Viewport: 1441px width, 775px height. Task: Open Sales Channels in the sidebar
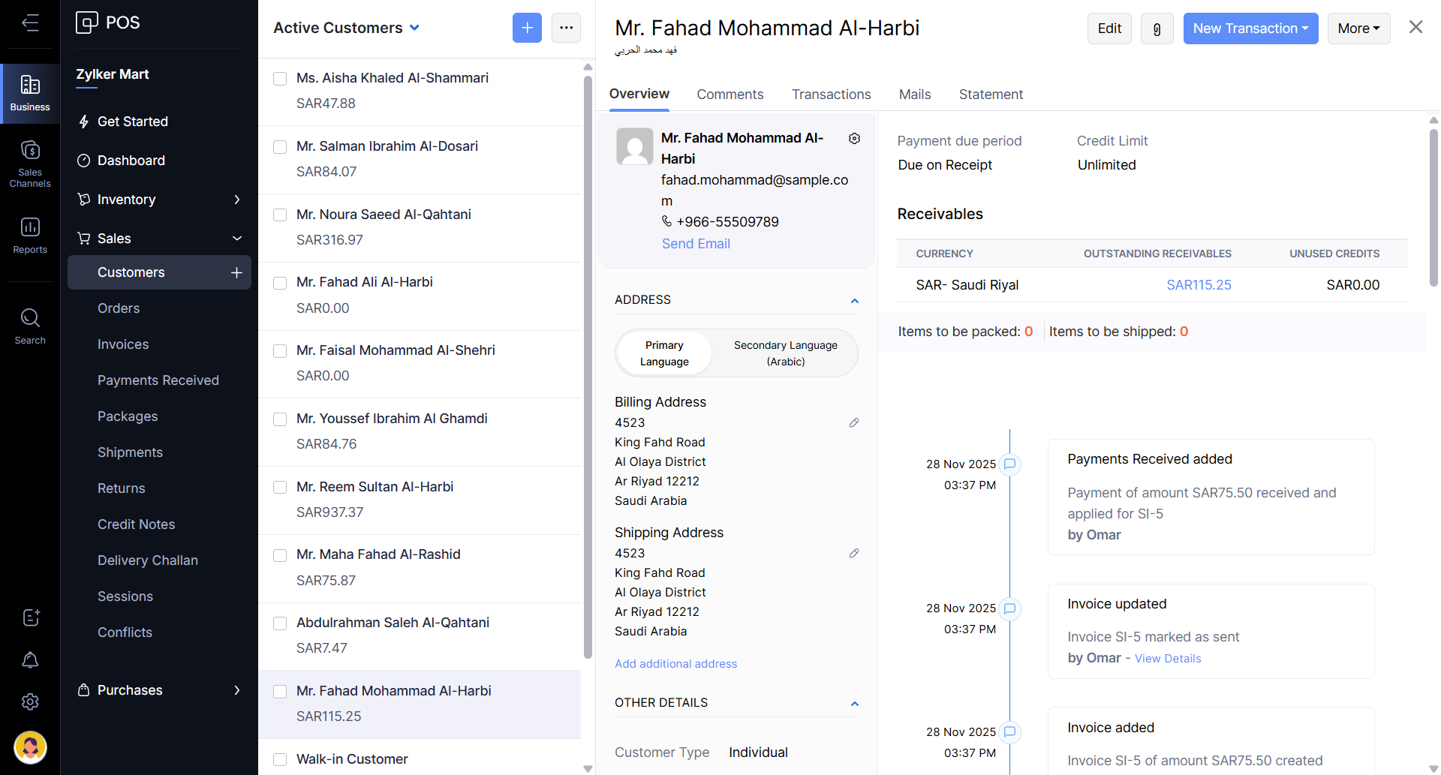point(30,163)
